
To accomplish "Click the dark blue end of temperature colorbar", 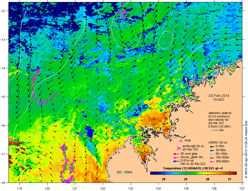I will [x=152, y=173].
